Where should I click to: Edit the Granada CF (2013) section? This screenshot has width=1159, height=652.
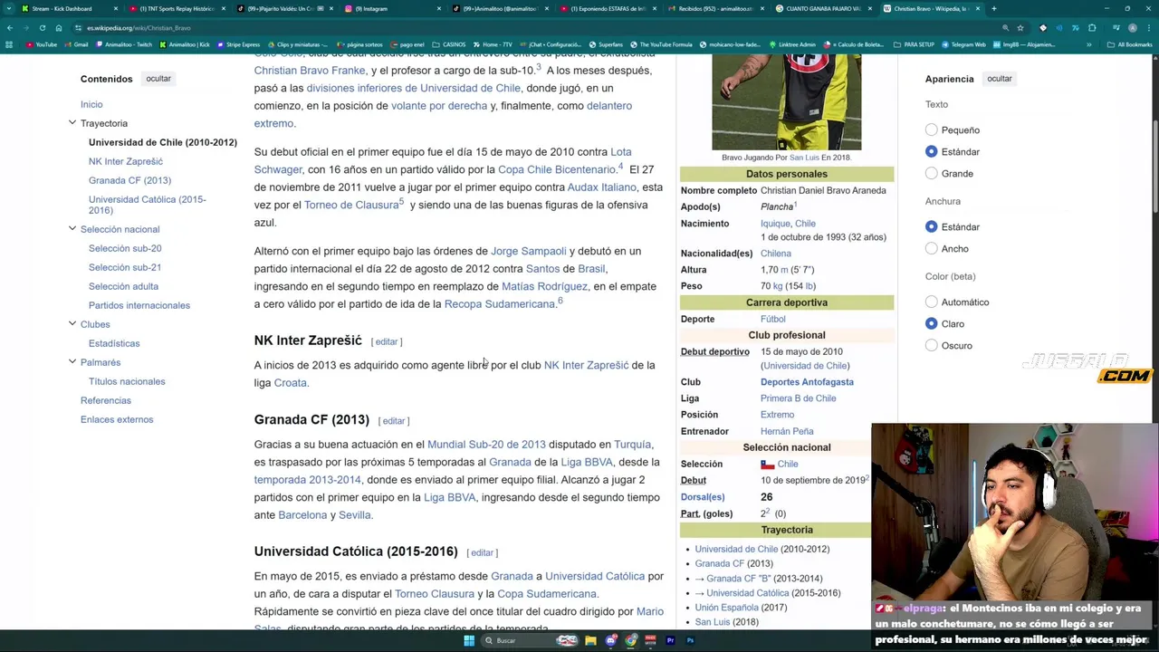(x=394, y=421)
